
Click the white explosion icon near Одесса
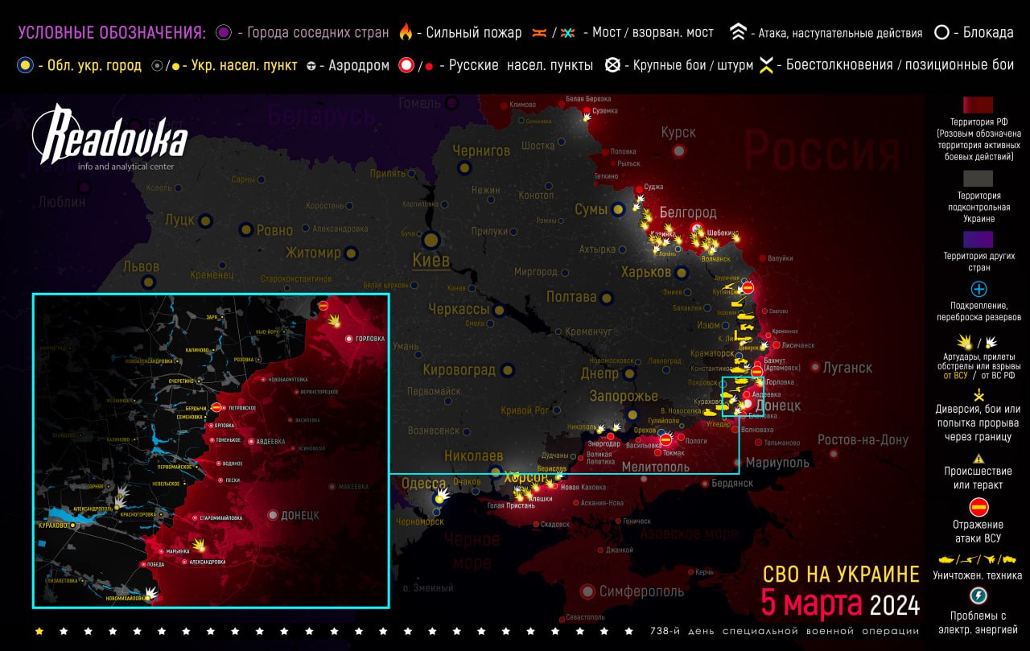point(442,492)
